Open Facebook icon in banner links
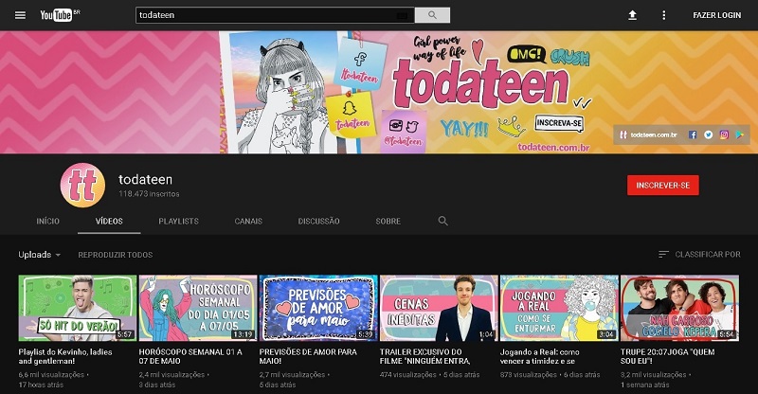This screenshot has width=758, height=394. pos(693,134)
